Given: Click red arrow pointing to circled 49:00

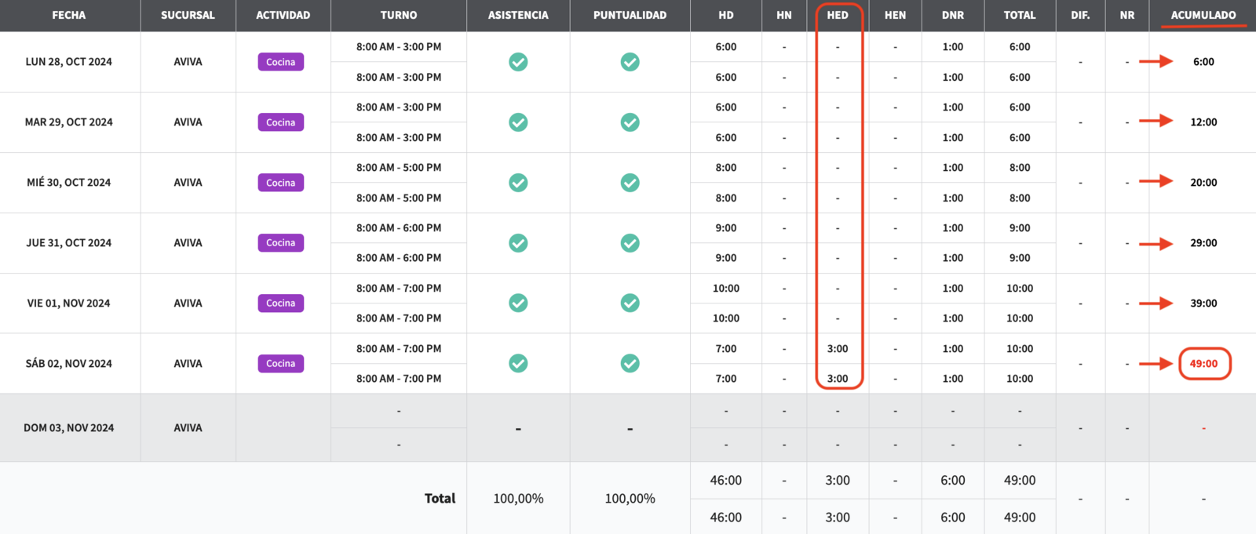Looking at the screenshot, I should (1156, 364).
